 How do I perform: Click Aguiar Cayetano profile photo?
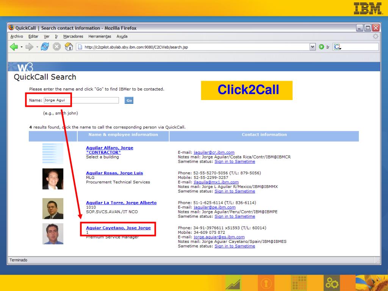coord(53,234)
